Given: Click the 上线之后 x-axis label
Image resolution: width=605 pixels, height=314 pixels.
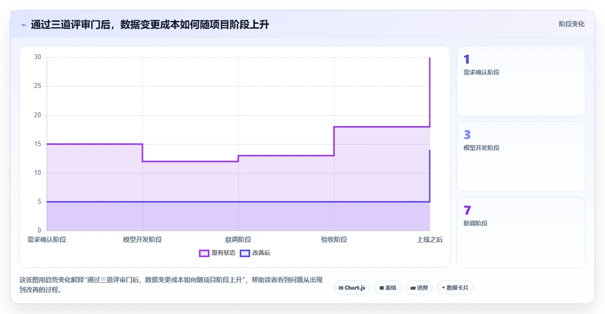Looking at the screenshot, I should (x=430, y=239).
